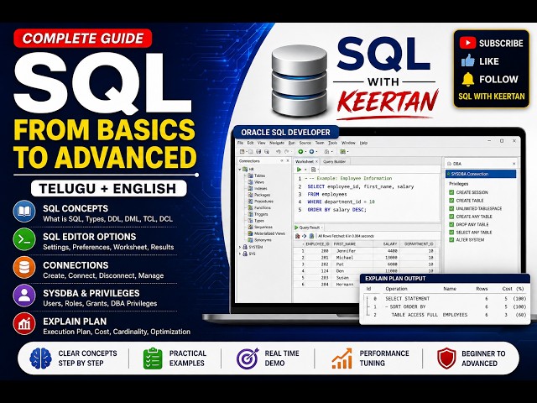Expand the SYSTEM connection node
Viewport: 537px width, 403px height.
pos(240,247)
